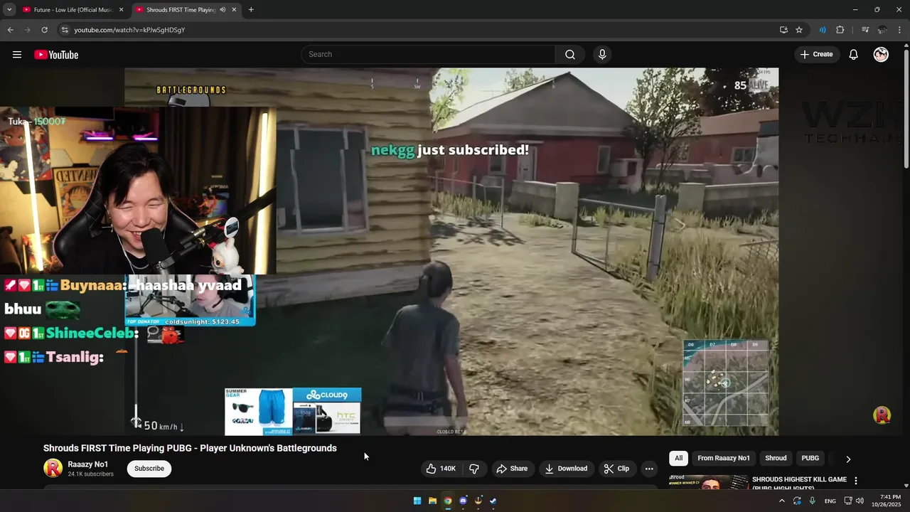Go back to previous page in browser

point(10,30)
